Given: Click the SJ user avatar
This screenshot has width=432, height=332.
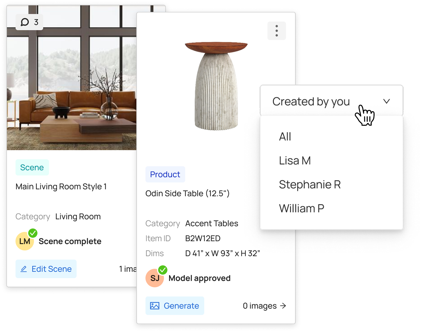Looking at the screenshot, I should click(x=155, y=278).
